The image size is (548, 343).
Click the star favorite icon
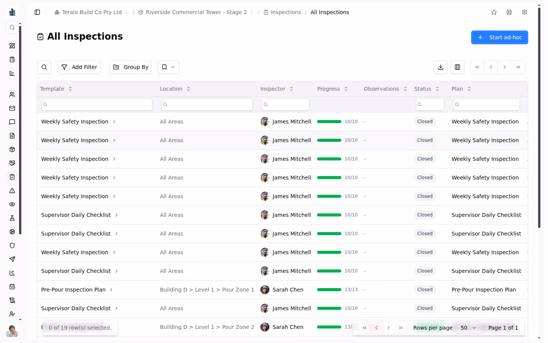(x=494, y=12)
